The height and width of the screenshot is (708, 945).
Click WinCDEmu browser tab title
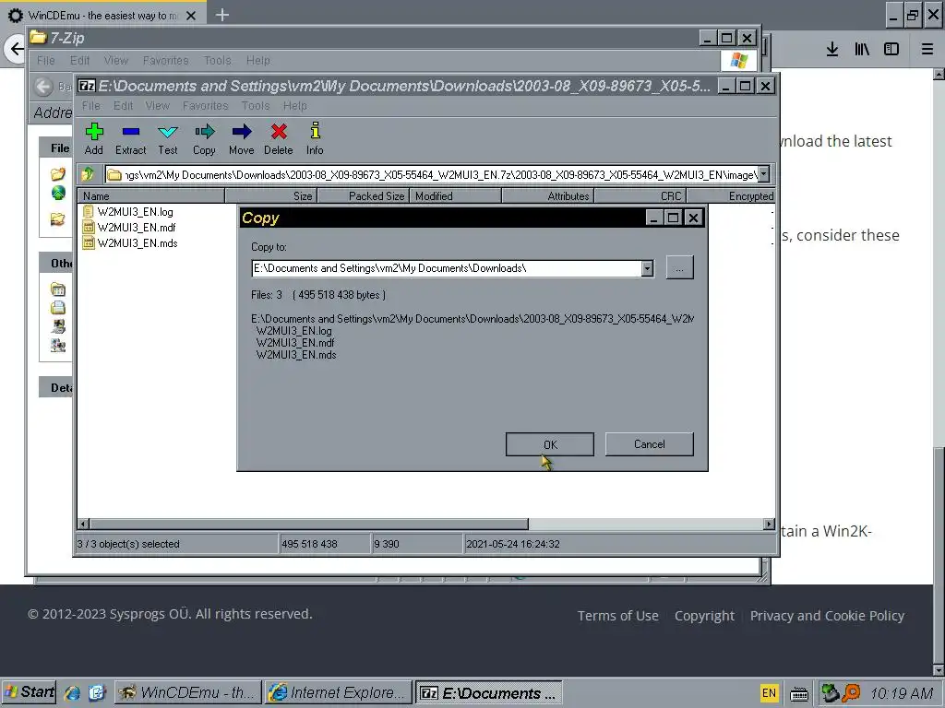click(x=102, y=16)
